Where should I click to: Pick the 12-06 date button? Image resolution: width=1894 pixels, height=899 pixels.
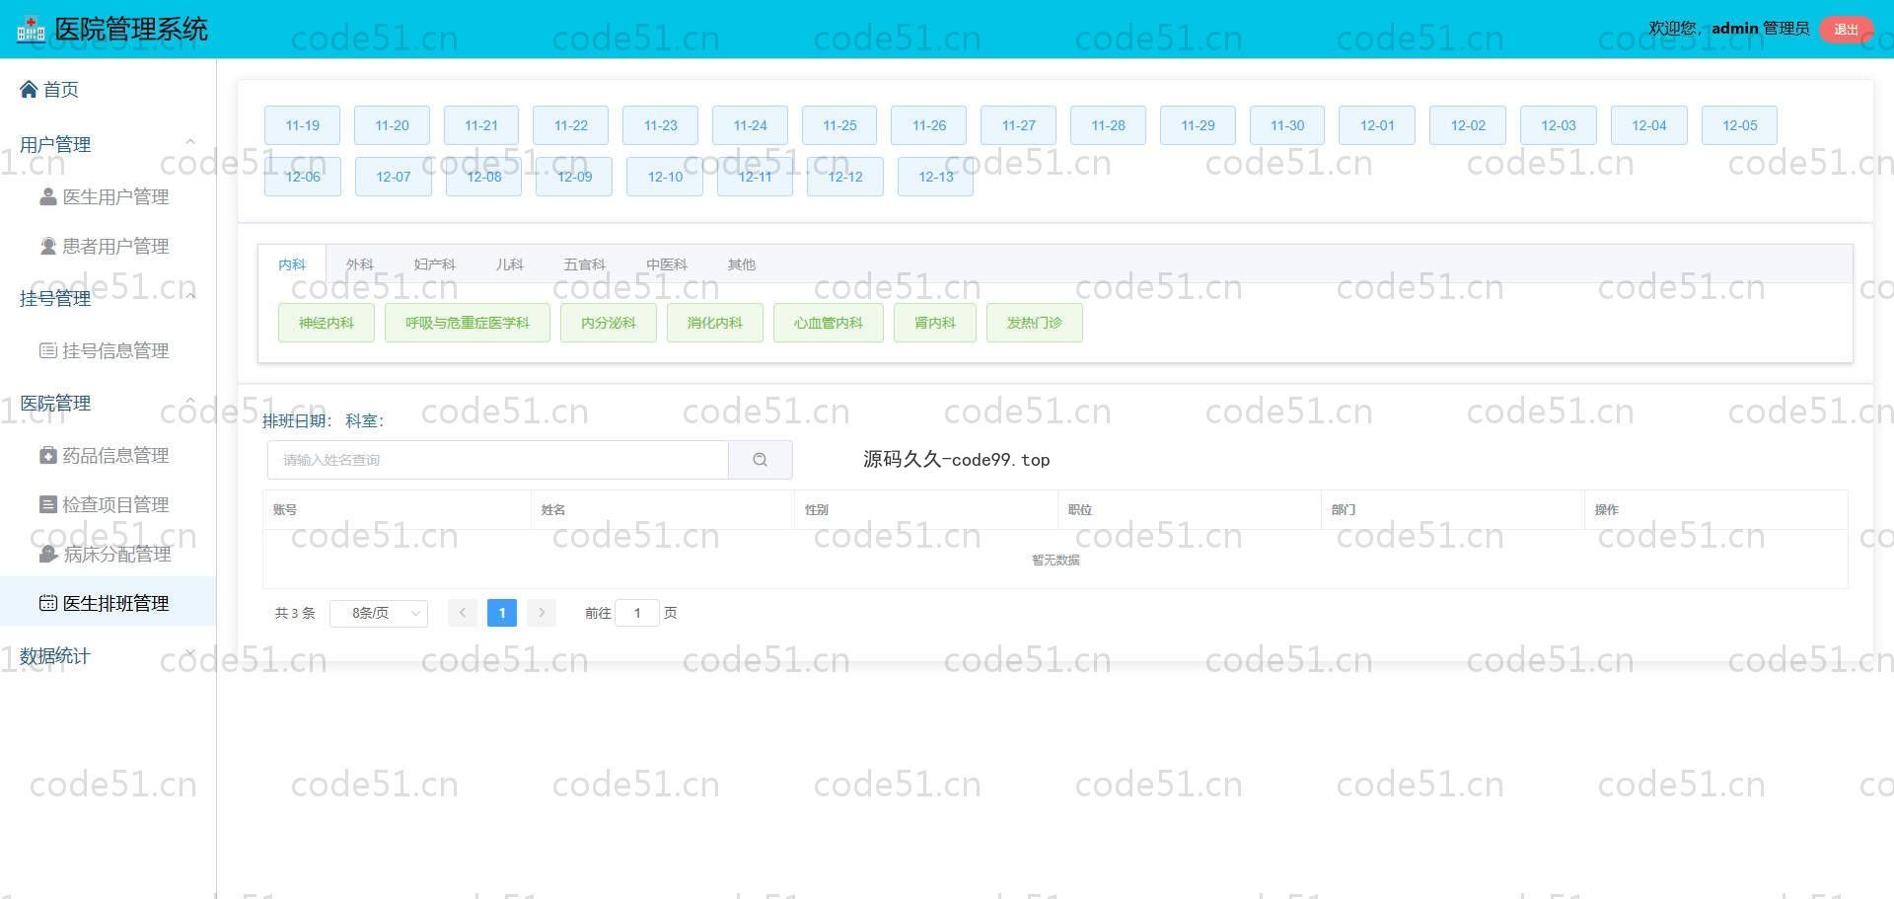[x=303, y=177]
